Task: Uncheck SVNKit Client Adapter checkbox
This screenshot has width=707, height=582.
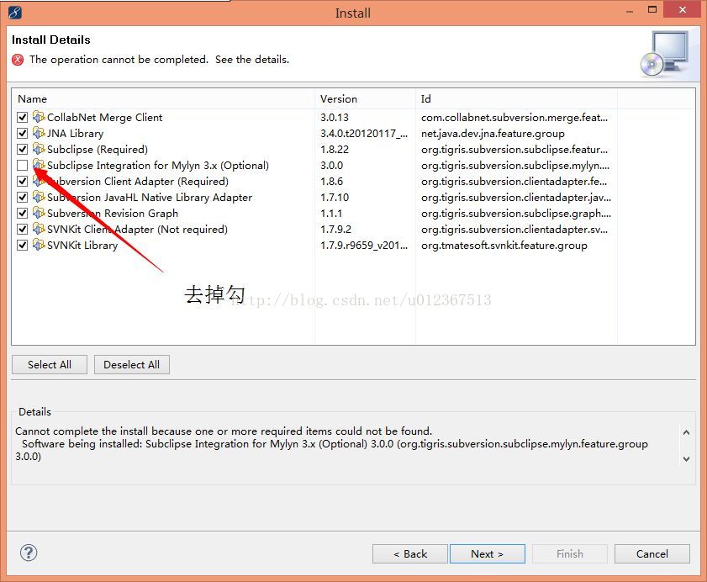Action: click(22, 230)
